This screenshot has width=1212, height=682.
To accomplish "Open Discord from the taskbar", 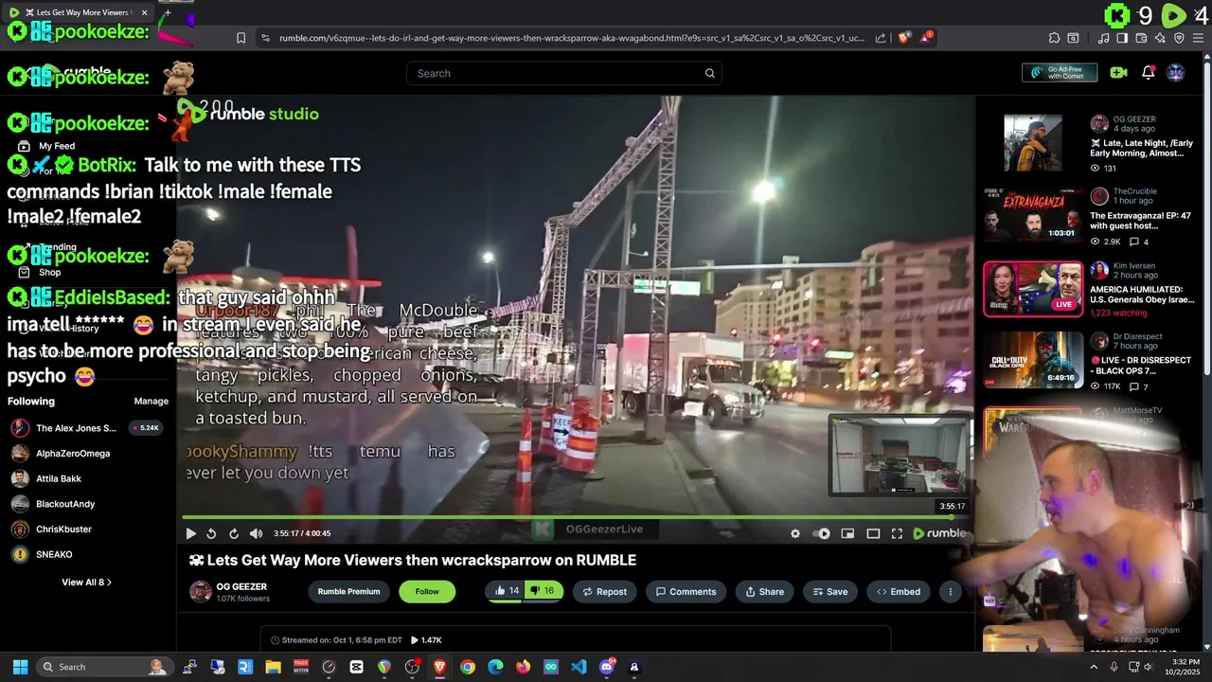I will tap(607, 667).
